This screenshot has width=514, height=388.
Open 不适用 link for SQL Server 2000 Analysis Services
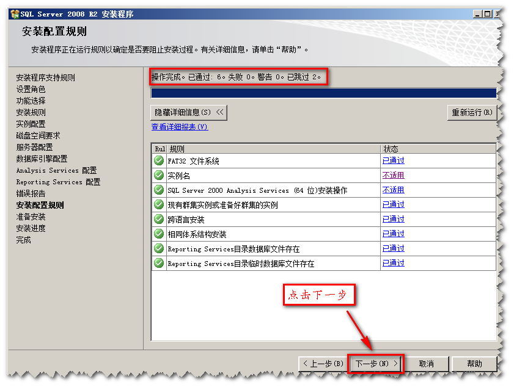pos(394,190)
